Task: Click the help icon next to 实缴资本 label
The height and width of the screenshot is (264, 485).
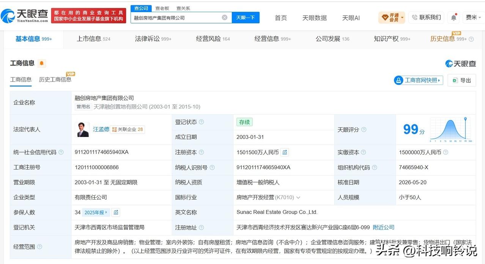Action: (x=364, y=152)
